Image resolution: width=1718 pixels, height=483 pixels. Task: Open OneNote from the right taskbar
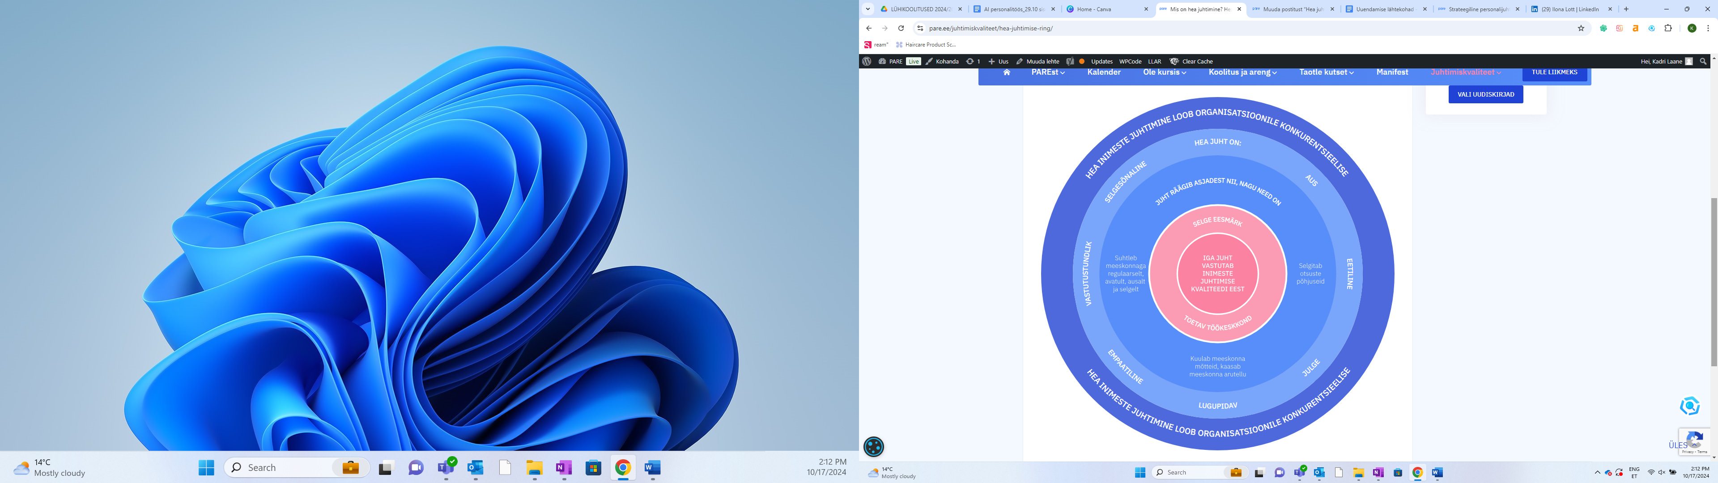coord(1378,472)
